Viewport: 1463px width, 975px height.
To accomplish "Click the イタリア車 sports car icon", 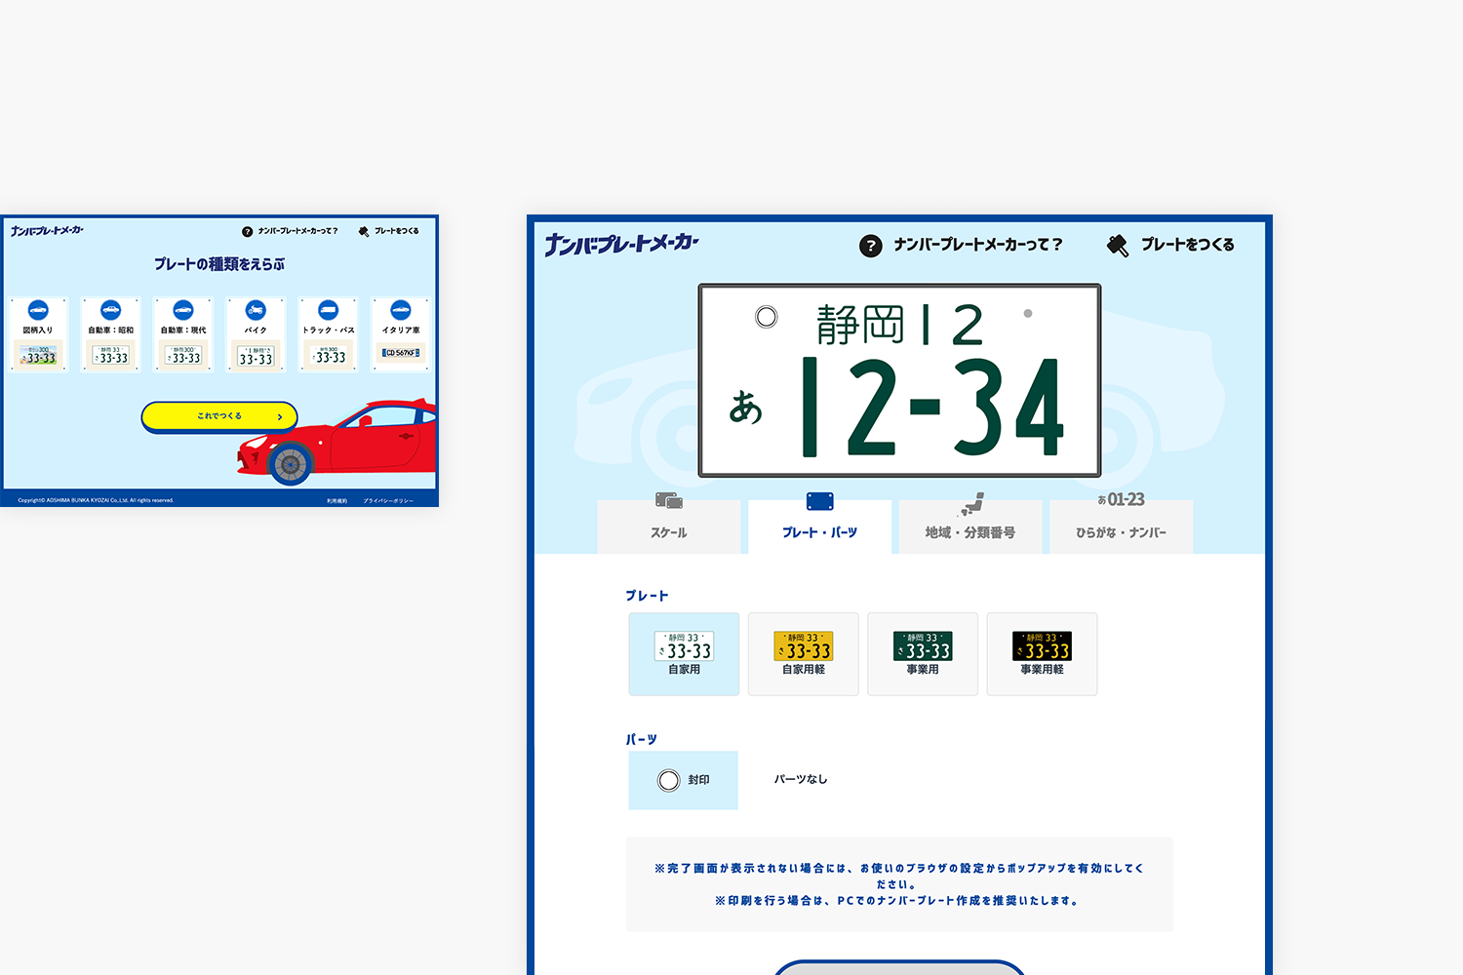I will [x=402, y=309].
